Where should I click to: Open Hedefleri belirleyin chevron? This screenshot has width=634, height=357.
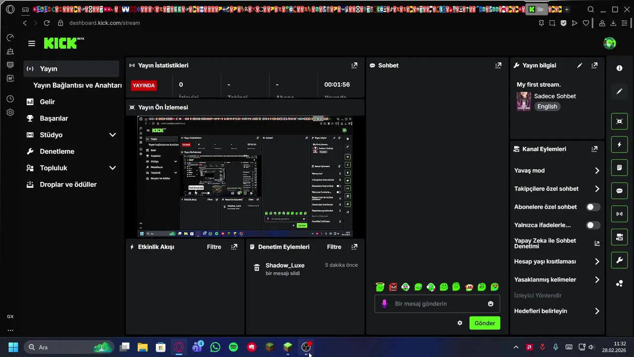click(597, 311)
